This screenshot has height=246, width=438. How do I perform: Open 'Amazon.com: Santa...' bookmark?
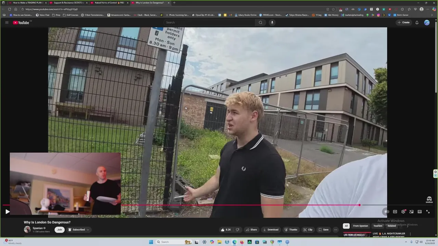119,15
